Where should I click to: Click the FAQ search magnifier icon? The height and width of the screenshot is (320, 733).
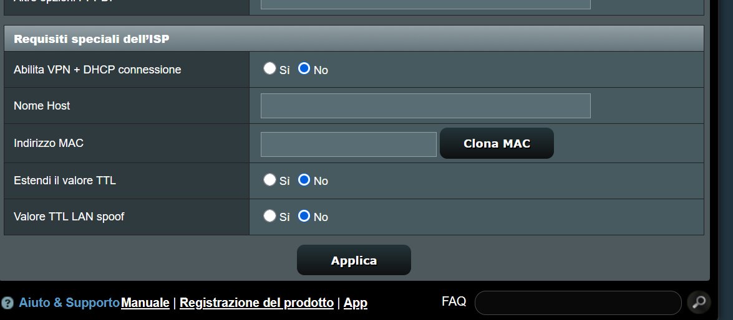[x=699, y=303]
